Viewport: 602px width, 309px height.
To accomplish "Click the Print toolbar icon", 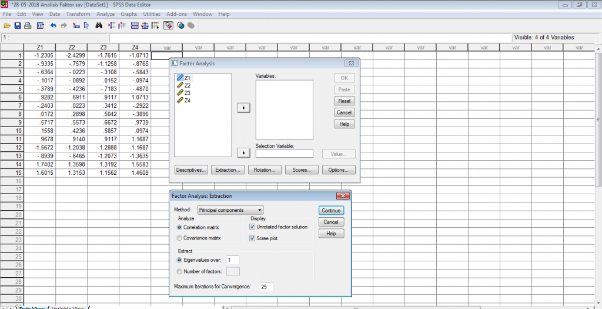I will tap(28, 26).
